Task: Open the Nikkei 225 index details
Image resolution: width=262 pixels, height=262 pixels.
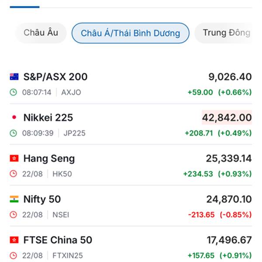Action: coord(131,125)
